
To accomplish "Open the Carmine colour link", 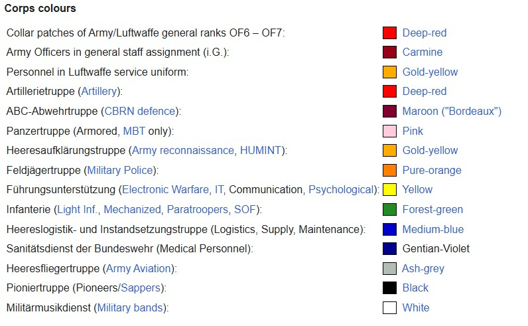I will [423, 52].
